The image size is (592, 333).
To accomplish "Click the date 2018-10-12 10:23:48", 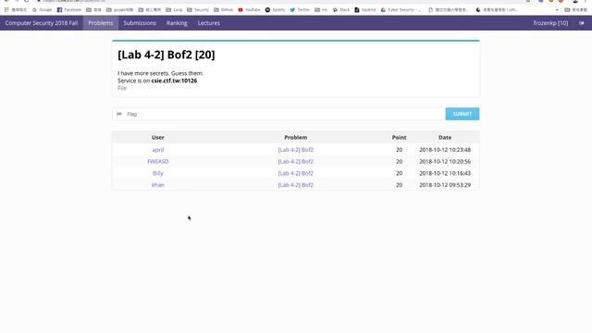I will click(445, 150).
